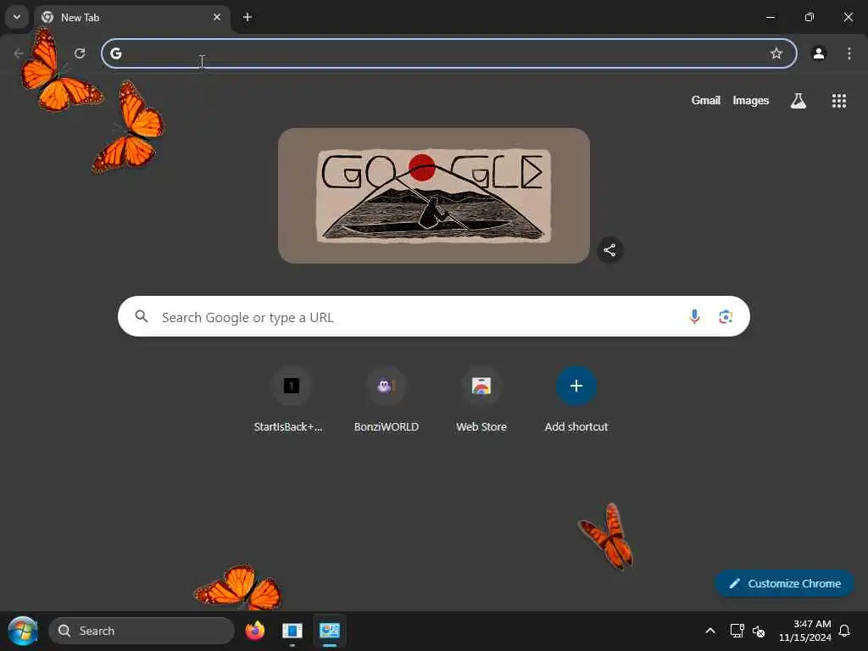Open the blue window app on the taskbar
Image resolution: width=868 pixels, height=651 pixels.
tap(292, 631)
